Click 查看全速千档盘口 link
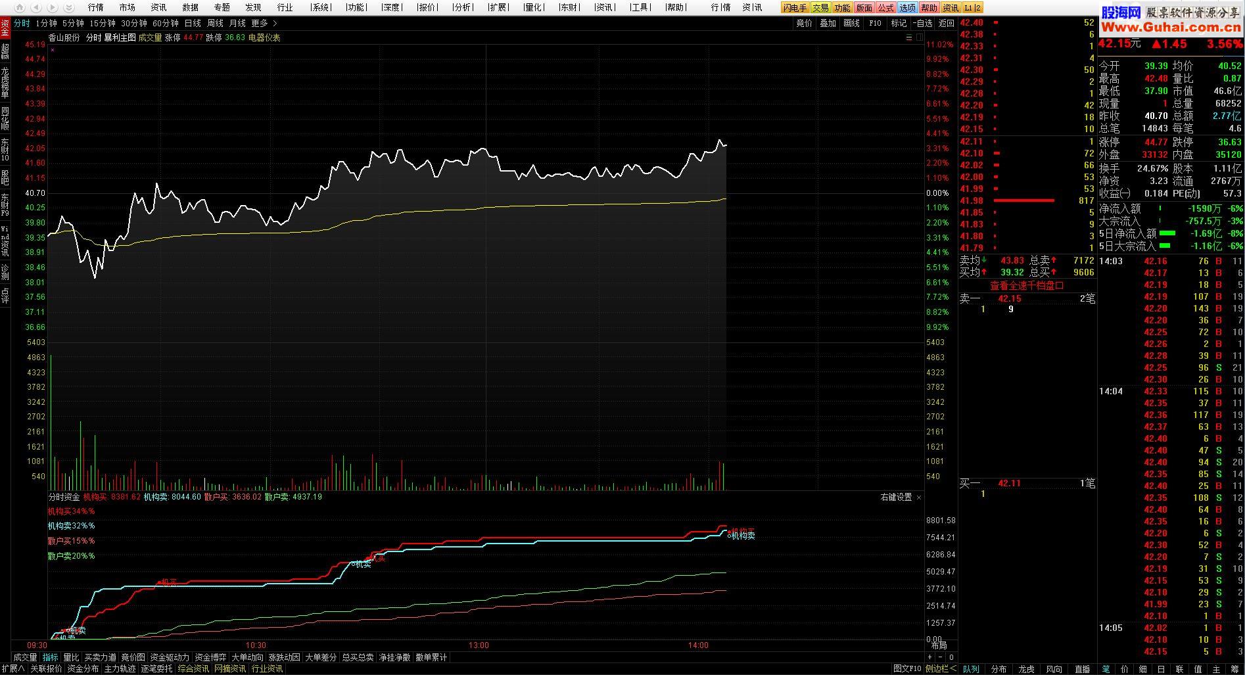 (1027, 286)
